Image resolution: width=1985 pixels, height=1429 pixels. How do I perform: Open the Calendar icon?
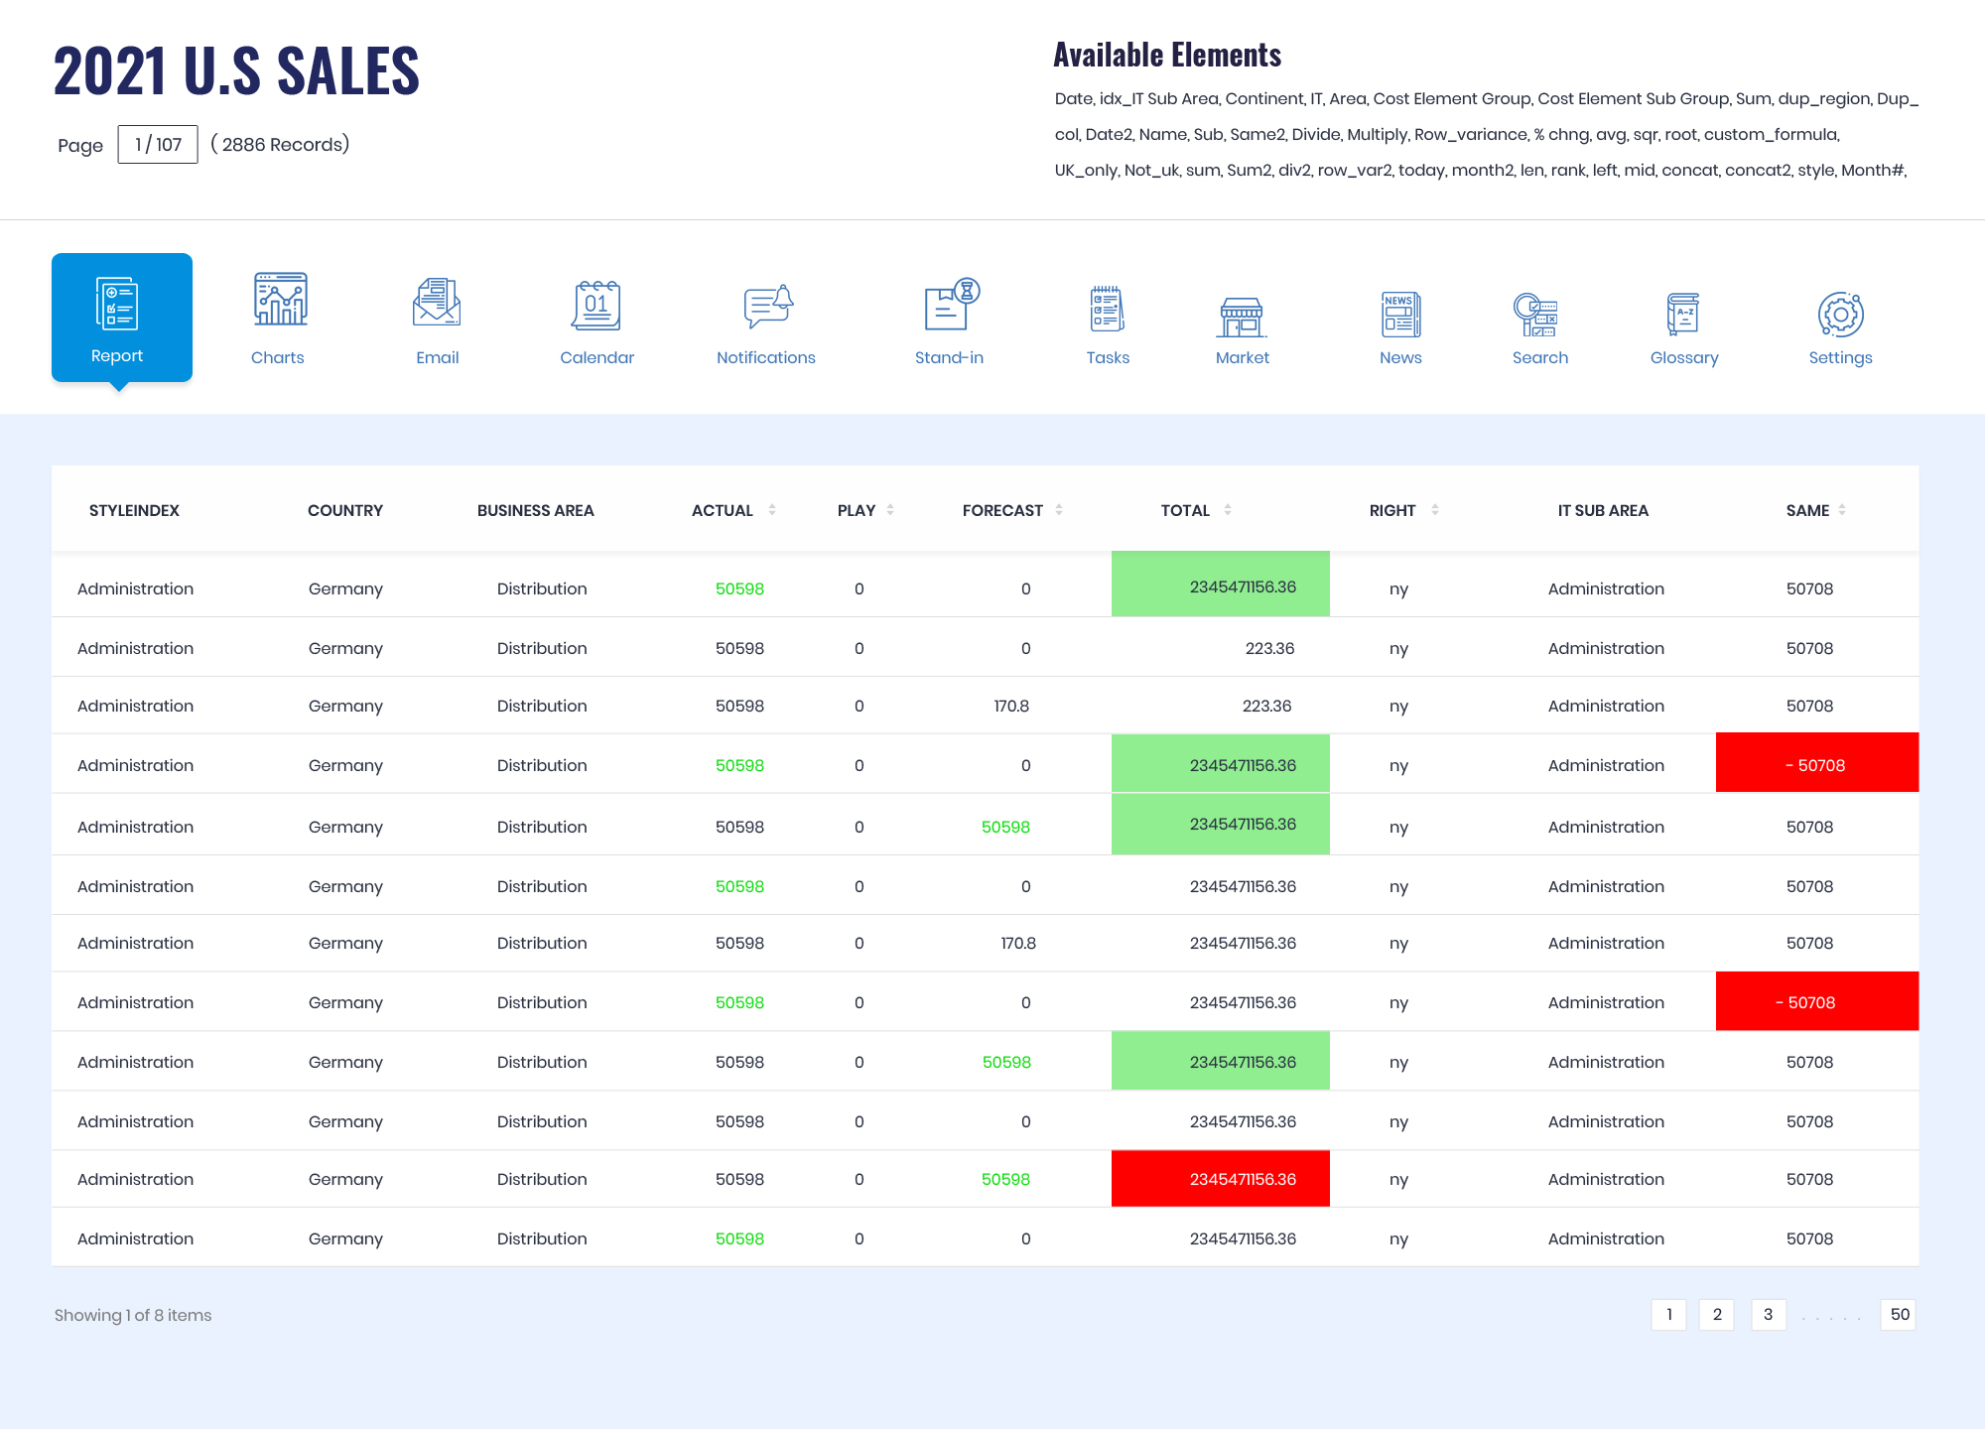click(596, 305)
